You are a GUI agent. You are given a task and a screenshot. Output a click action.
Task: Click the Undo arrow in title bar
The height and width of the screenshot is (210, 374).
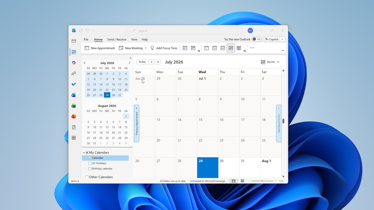(87, 30)
